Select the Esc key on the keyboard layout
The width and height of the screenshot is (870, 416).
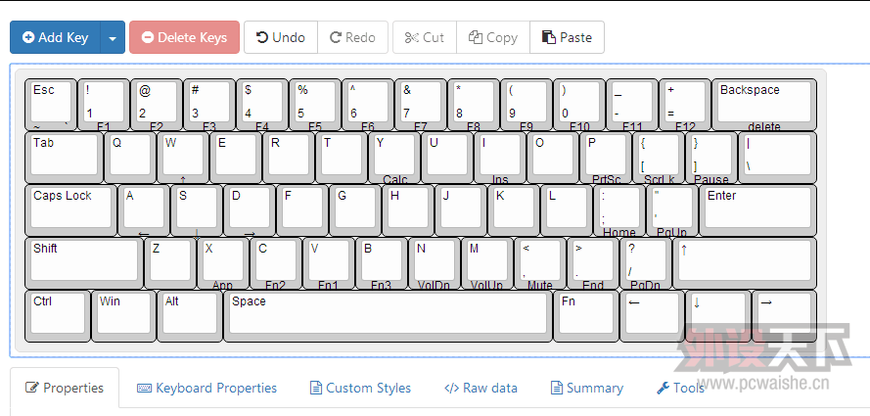[49, 103]
